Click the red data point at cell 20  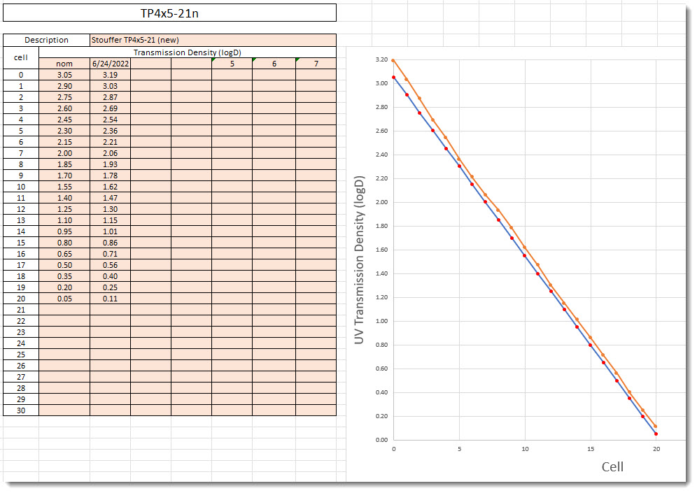click(x=656, y=434)
